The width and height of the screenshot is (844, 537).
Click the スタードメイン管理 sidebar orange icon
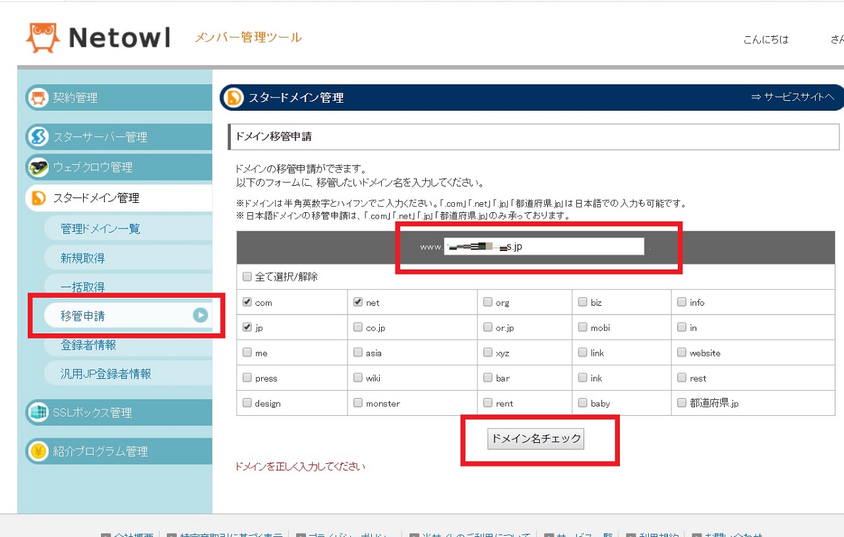(x=38, y=198)
